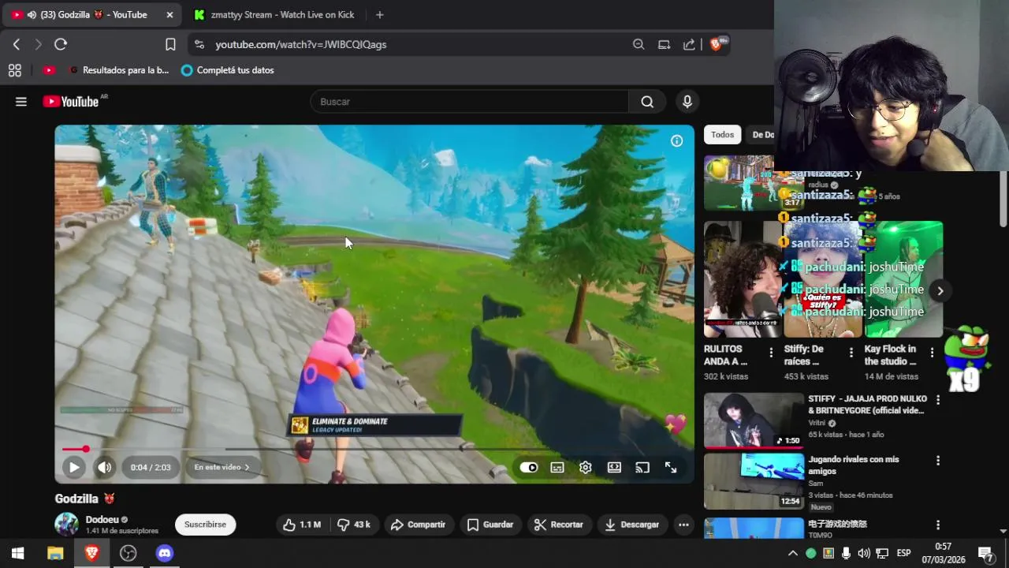The image size is (1009, 568).
Task: Turn on subtitles in the player
Action: pyautogui.click(x=557, y=467)
